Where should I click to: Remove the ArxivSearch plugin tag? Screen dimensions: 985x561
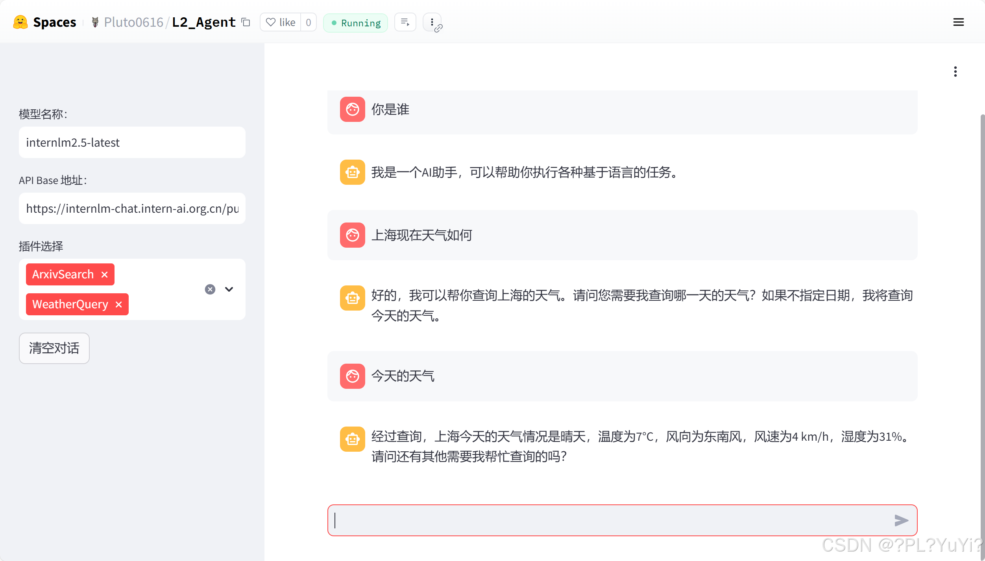pyautogui.click(x=104, y=274)
